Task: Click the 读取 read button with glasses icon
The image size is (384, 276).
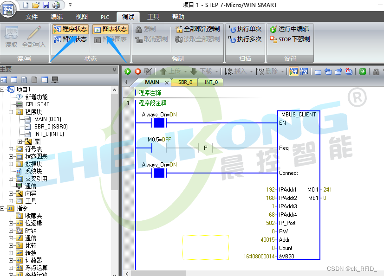Action: click(11, 37)
